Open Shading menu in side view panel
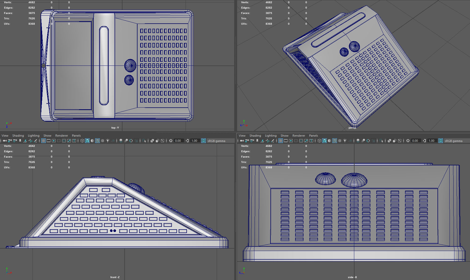 point(255,136)
